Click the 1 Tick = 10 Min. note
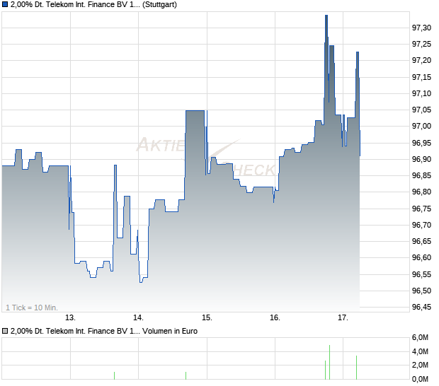The width and height of the screenshot is (439, 386). tap(32, 307)
